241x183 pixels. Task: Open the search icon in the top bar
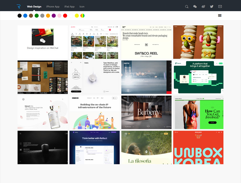(x=187, y=7)
